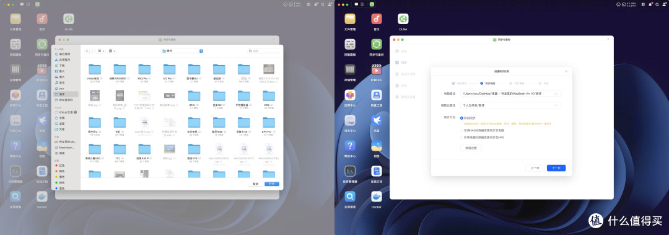Open grouping dropdown in file picker toolbar
Image resolution: width=669 pixels, height=235 pixels.
tap(112, 51)
